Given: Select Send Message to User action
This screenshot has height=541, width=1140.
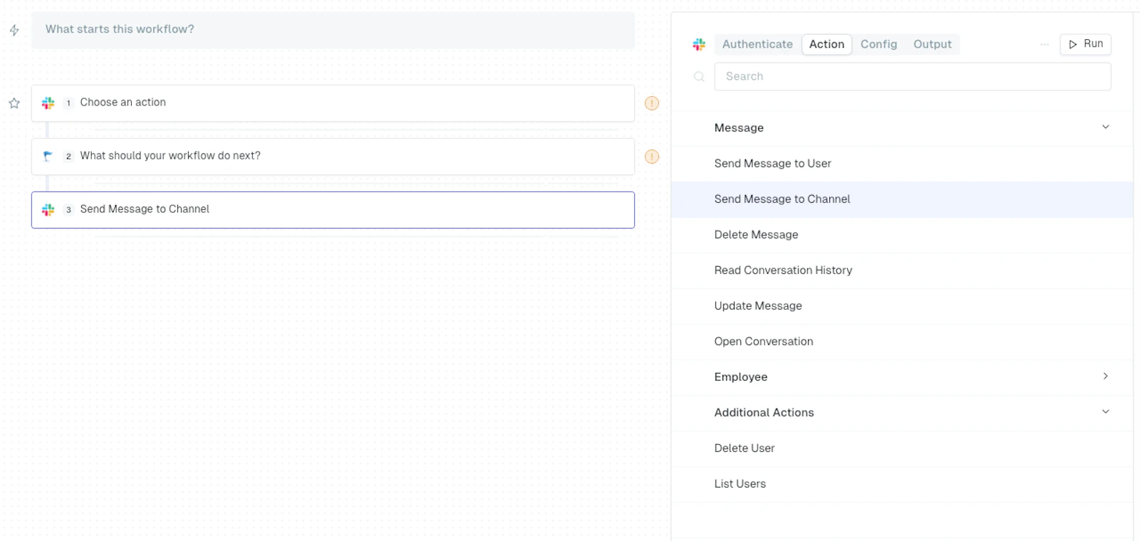Looking at the screenshot, I should pyautogui.click(x=902, y=164).
